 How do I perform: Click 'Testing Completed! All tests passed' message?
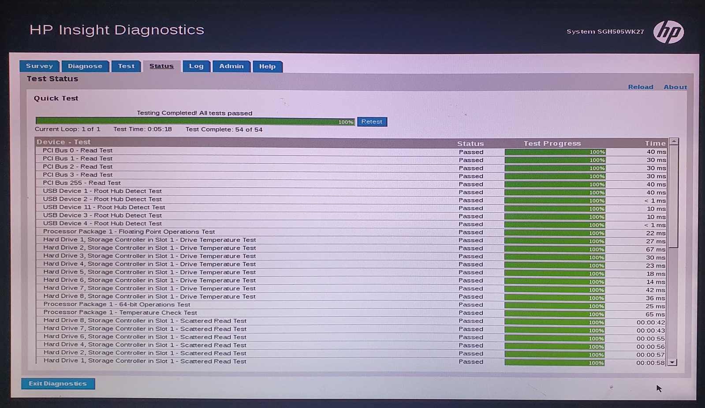(194, 113)
